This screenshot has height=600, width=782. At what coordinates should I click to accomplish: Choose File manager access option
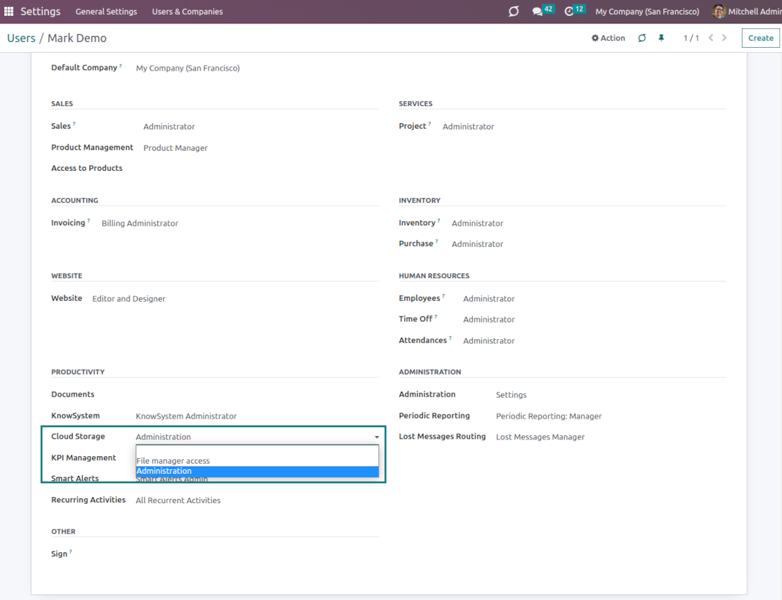pos(257,461)
